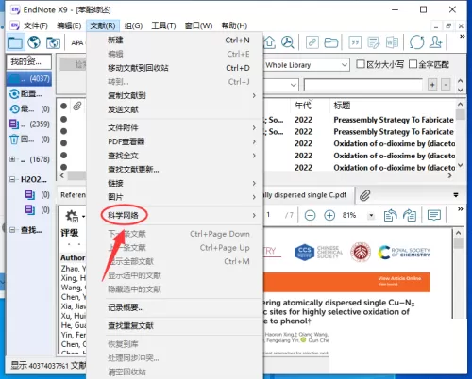This screenshot has width=472, height=379.
Task: Click the remove search row minus button
Action: [x=446, y=85]
